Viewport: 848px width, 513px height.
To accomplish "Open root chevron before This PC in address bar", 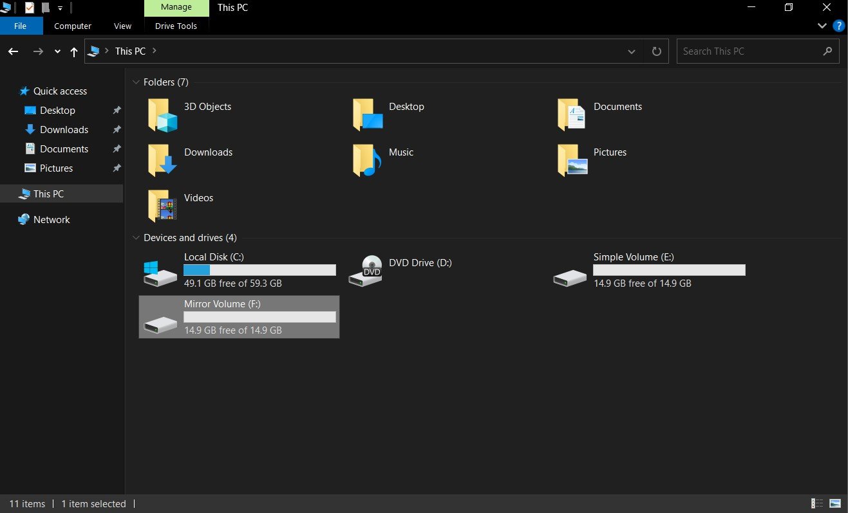I will click(x=107, y=51).
